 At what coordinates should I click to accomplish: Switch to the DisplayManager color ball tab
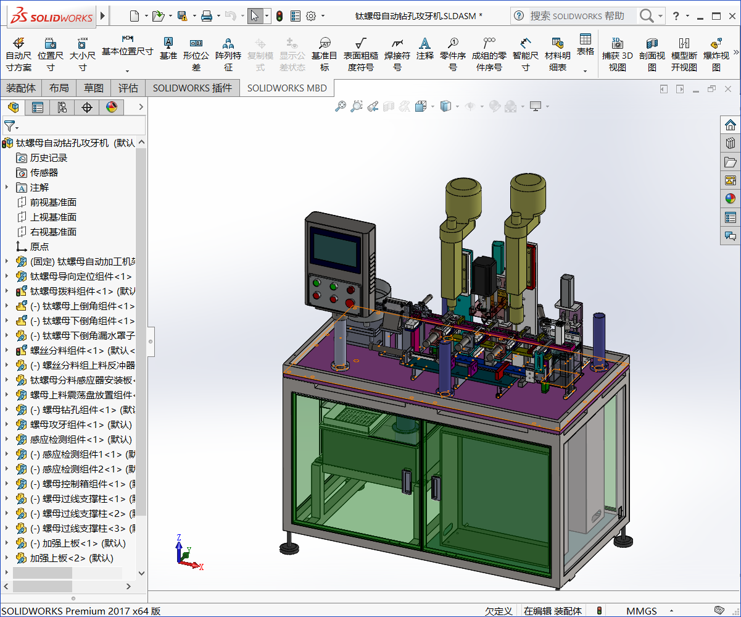(112, 107)
